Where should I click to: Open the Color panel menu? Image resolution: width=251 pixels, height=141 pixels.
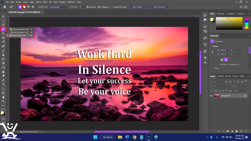(249, 14)
